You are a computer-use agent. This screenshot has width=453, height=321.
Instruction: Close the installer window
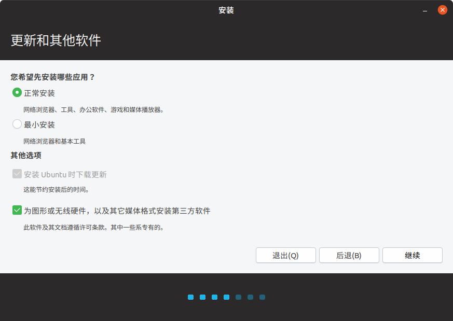coord(442,10)
